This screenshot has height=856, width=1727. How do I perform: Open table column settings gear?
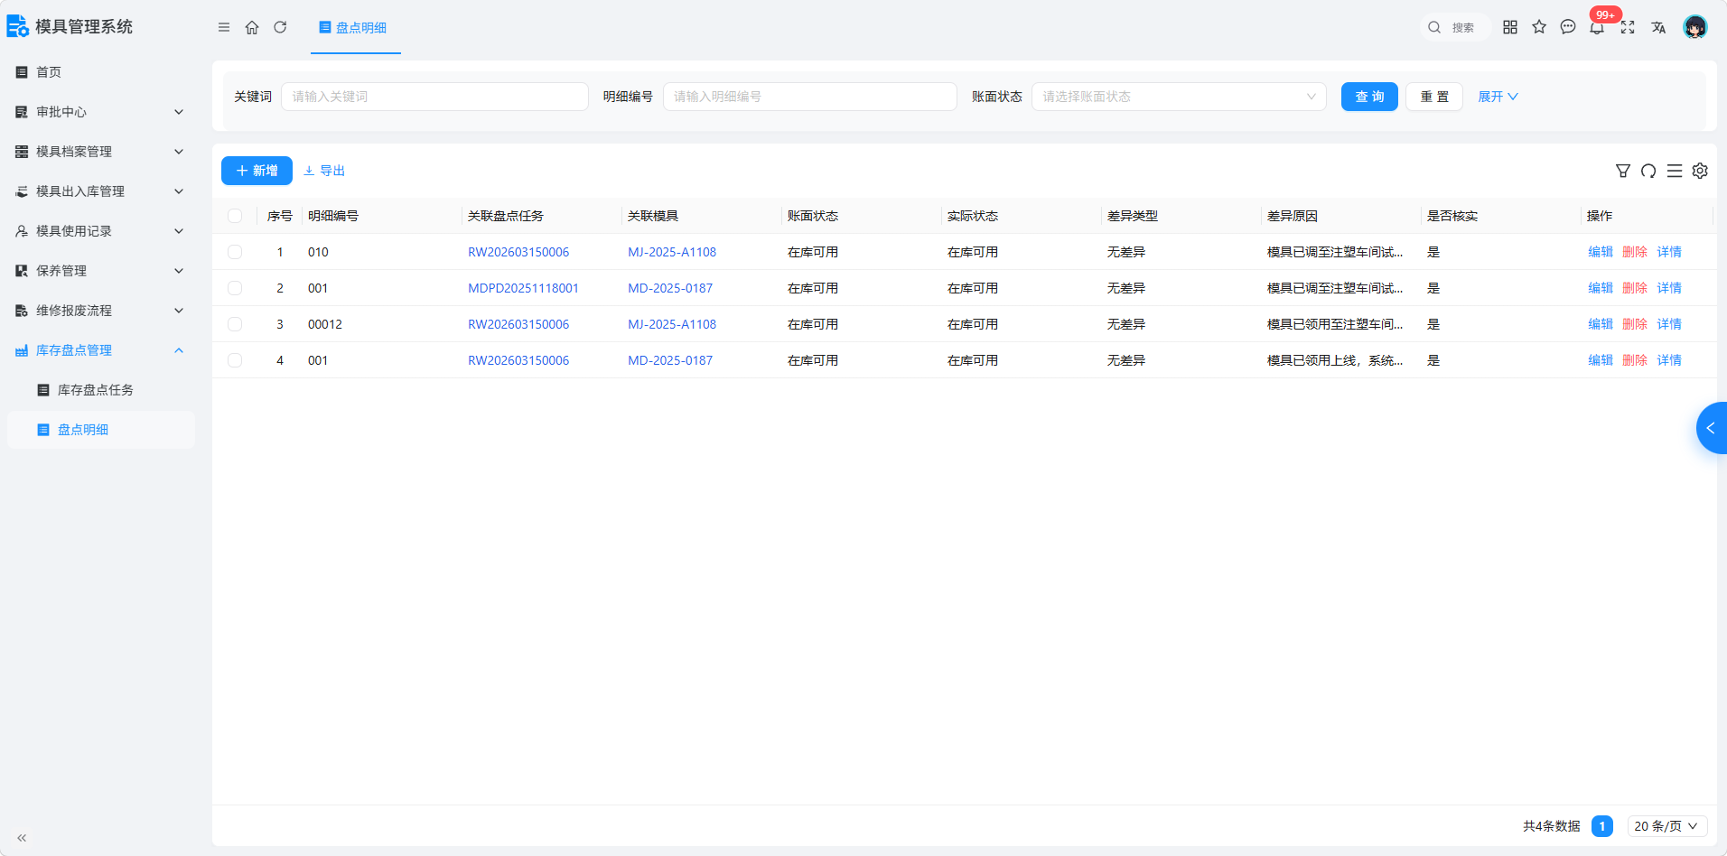pos(1700,171)
